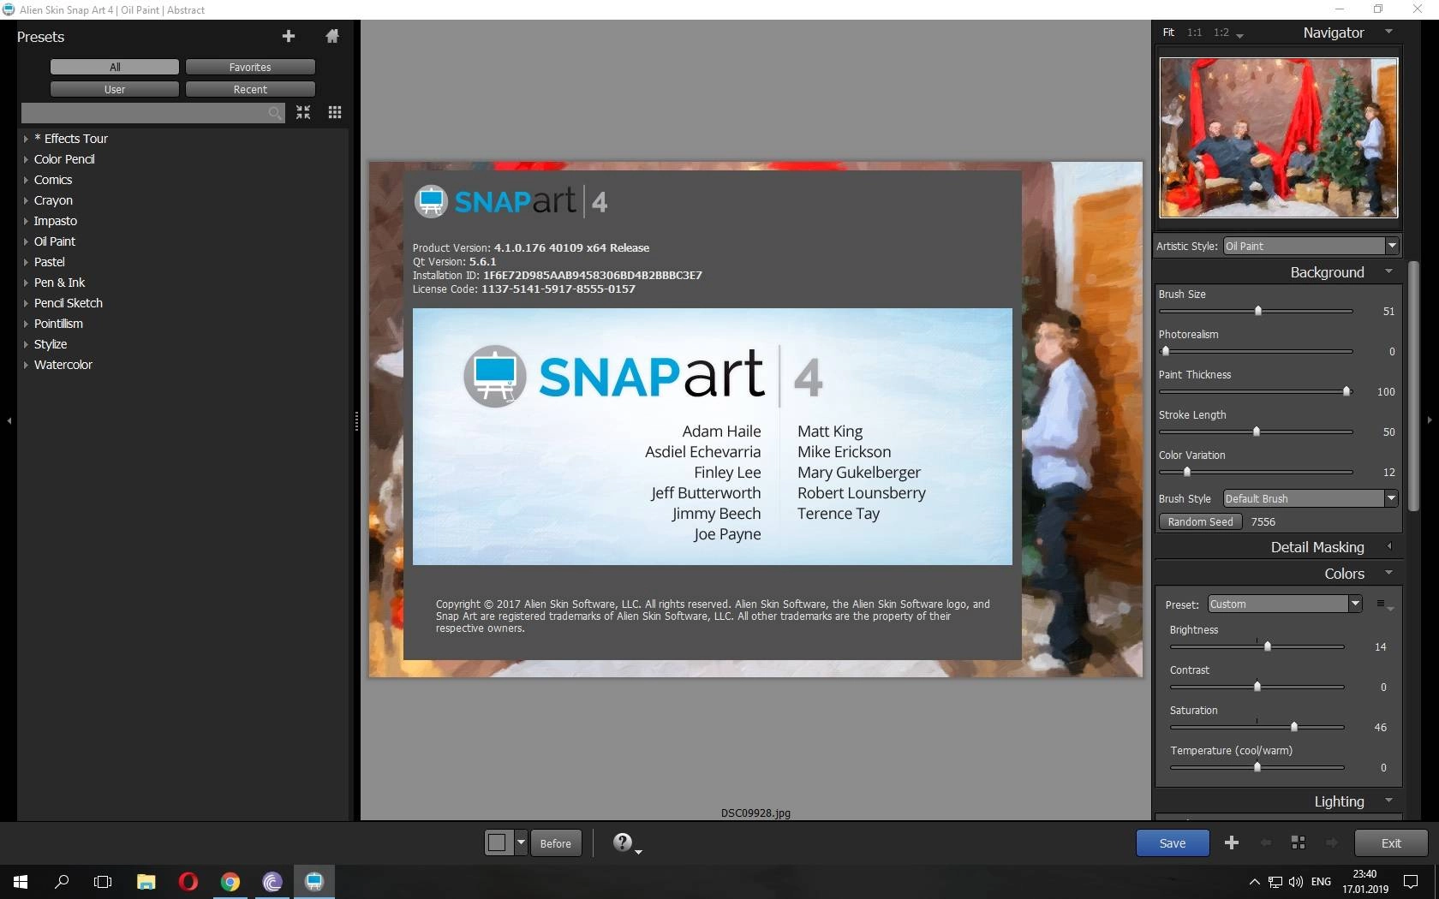Collapse all preset categories icon

(x=303, y=112)
